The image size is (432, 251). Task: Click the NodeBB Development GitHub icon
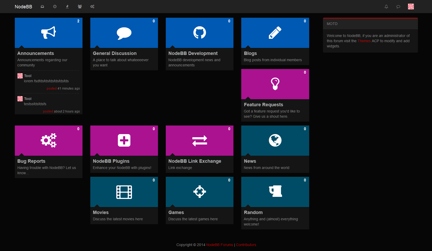click(200, 33)
